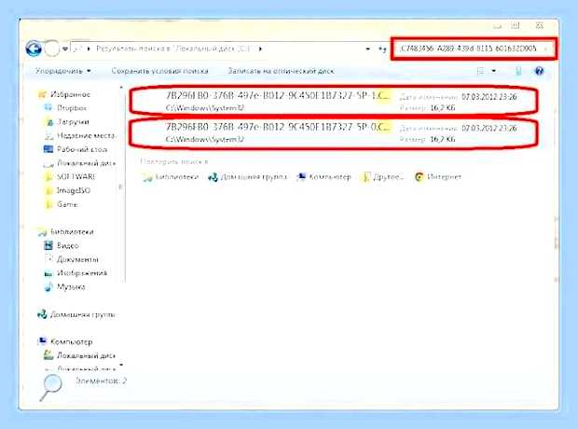Search again in Домашняя группа

coord(248,177)
